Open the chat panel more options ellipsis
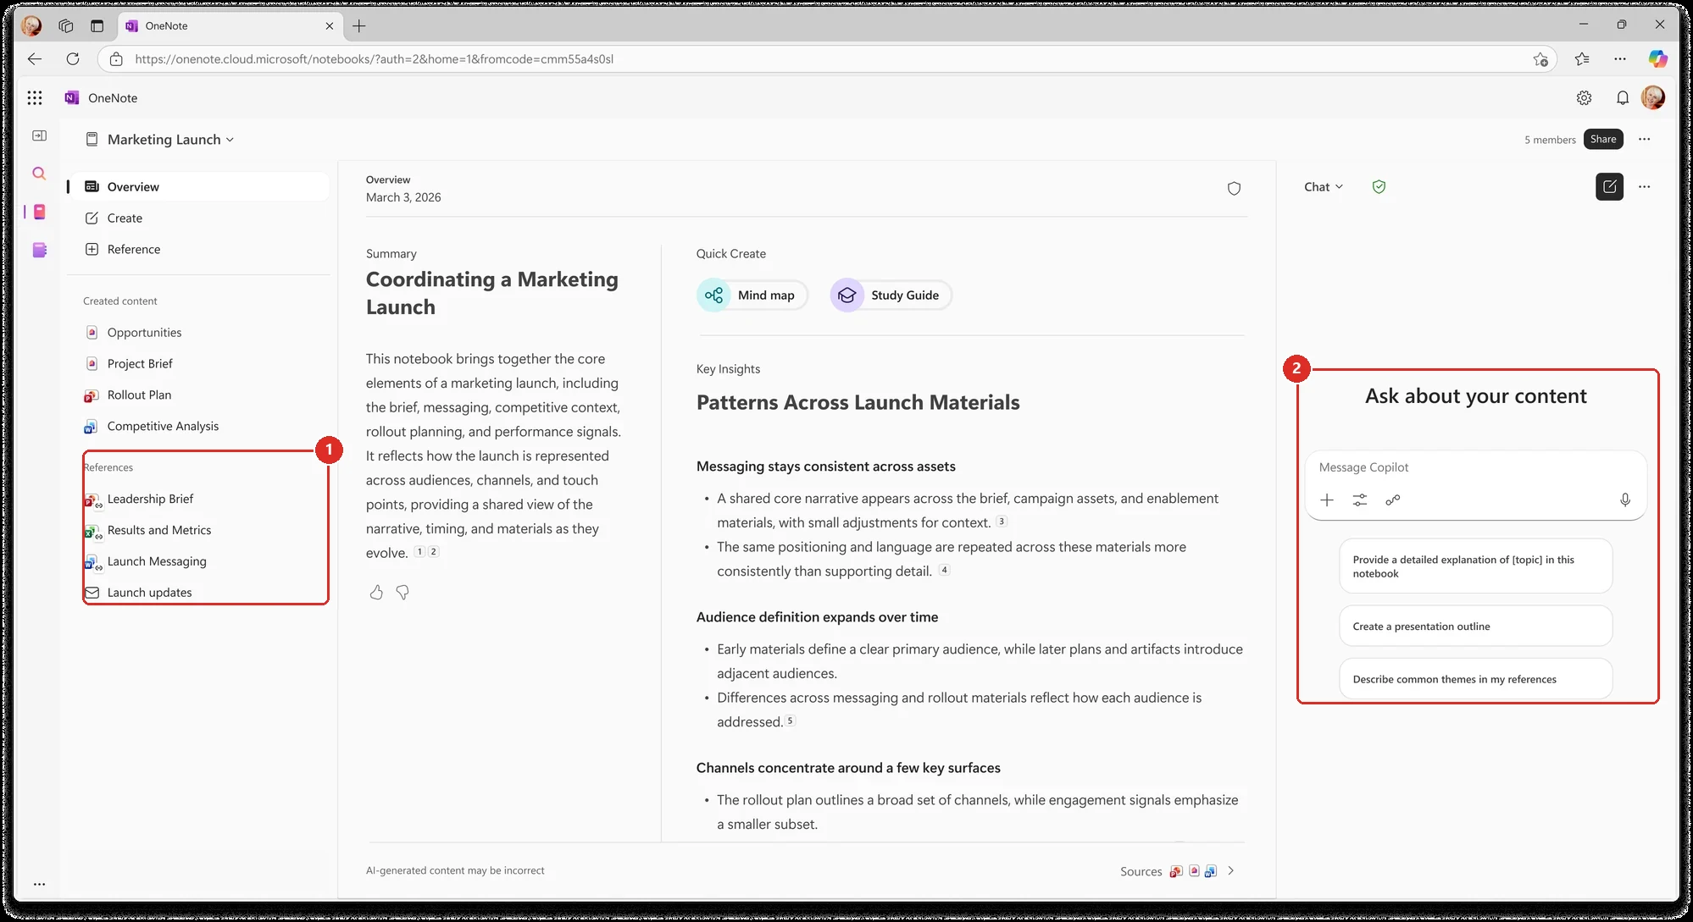Screen dimensions: 1693x922 (1644, 187)
